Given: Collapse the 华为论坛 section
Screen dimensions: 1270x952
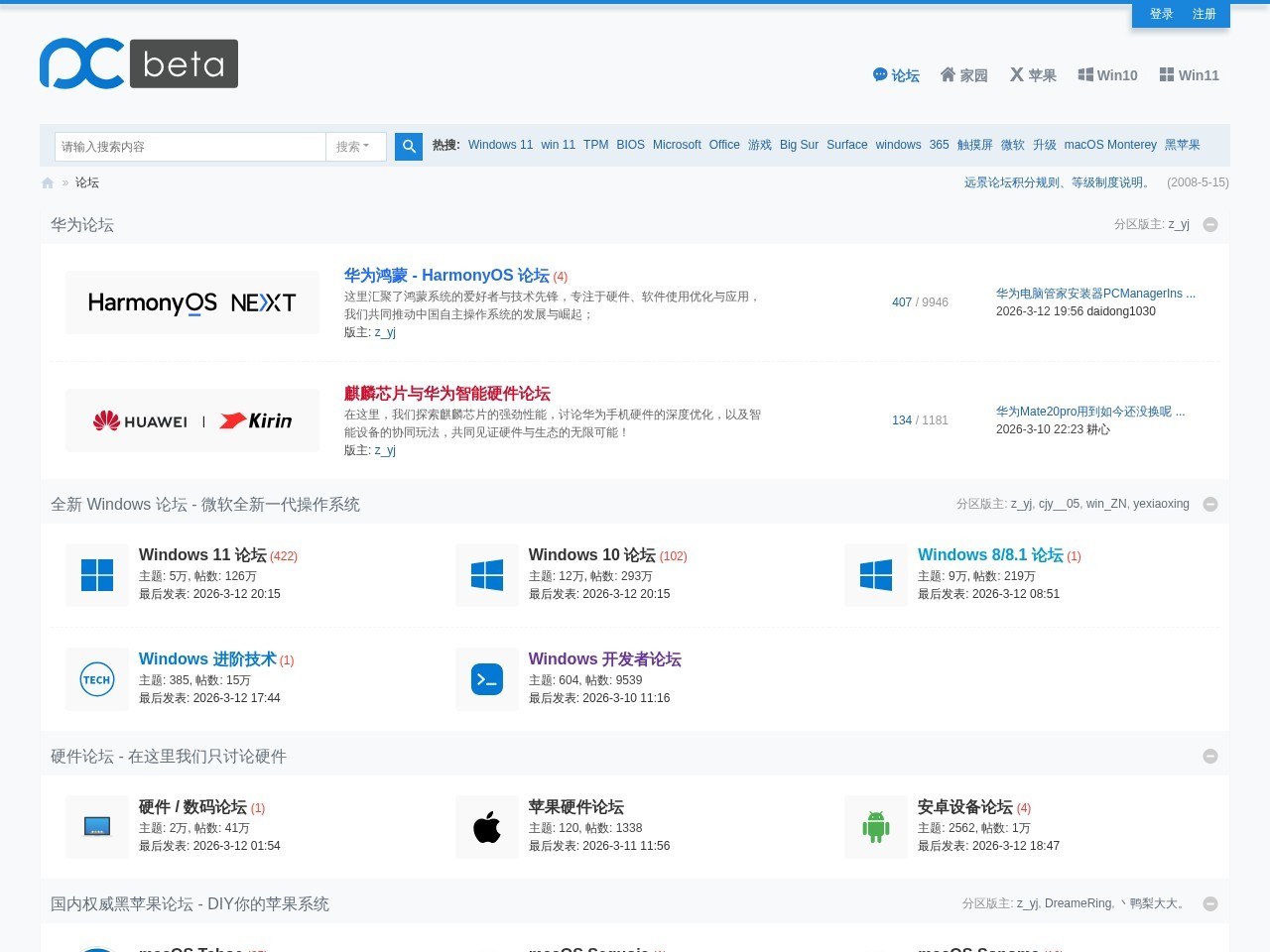Looking at the screenshot, I should click(1209, 225).
